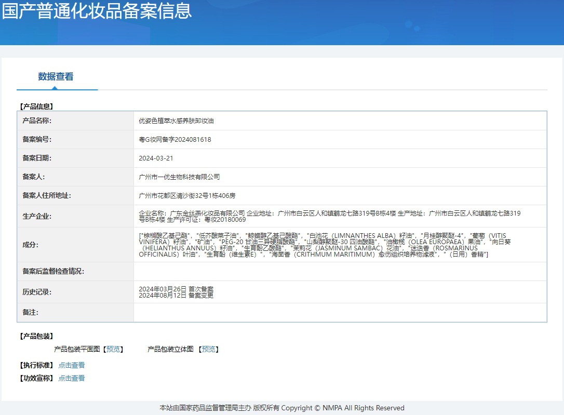Preview the 产品包装立体图 image link

click(x=209, y=349)
